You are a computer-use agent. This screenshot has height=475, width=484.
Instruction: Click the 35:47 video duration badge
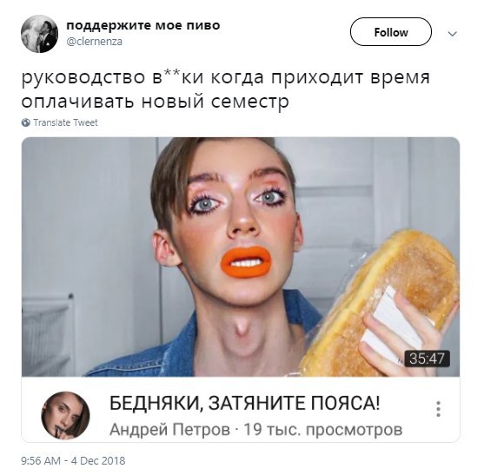point(427,359)
